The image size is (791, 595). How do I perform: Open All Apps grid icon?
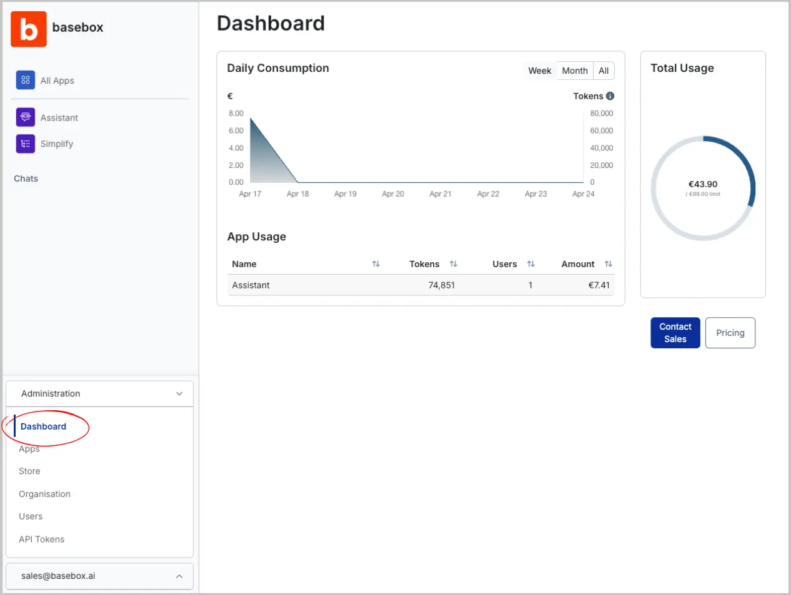click(25, 80)
